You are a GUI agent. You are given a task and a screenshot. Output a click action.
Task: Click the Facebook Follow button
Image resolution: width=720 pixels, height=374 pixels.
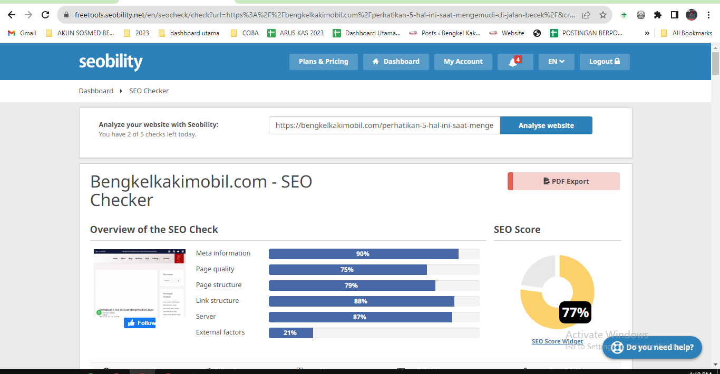coord(140,323)
